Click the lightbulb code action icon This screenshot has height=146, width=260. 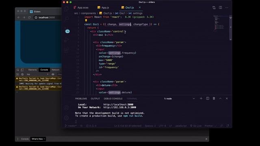pos(86,21)
